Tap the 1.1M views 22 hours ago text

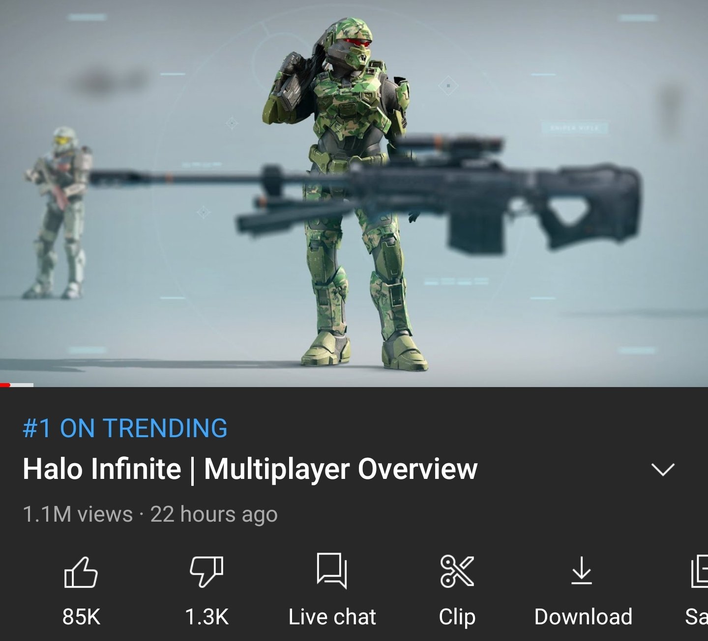[x=150, y=515]
